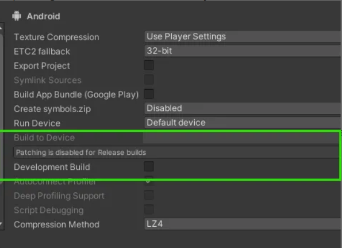Enable the Export Project checkbox
This screenshot has width=342, height=248.
149,66
